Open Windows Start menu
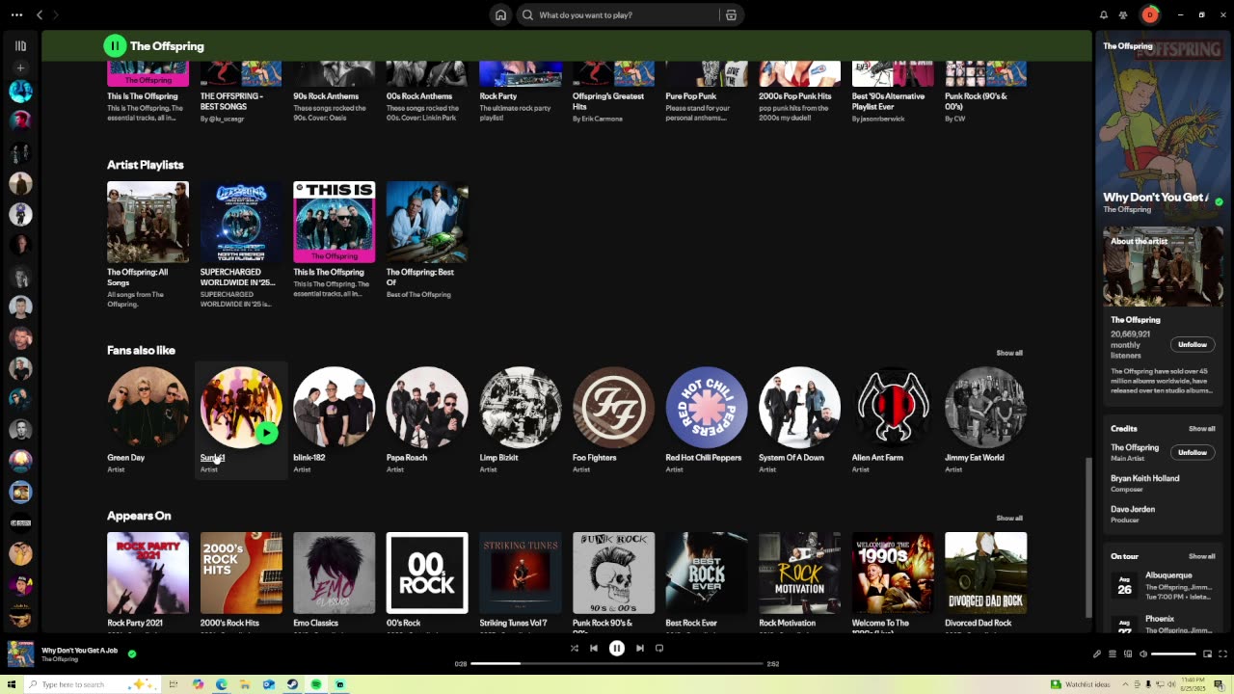This screenshot has height=694, width=1234. (x=12, y=684)
